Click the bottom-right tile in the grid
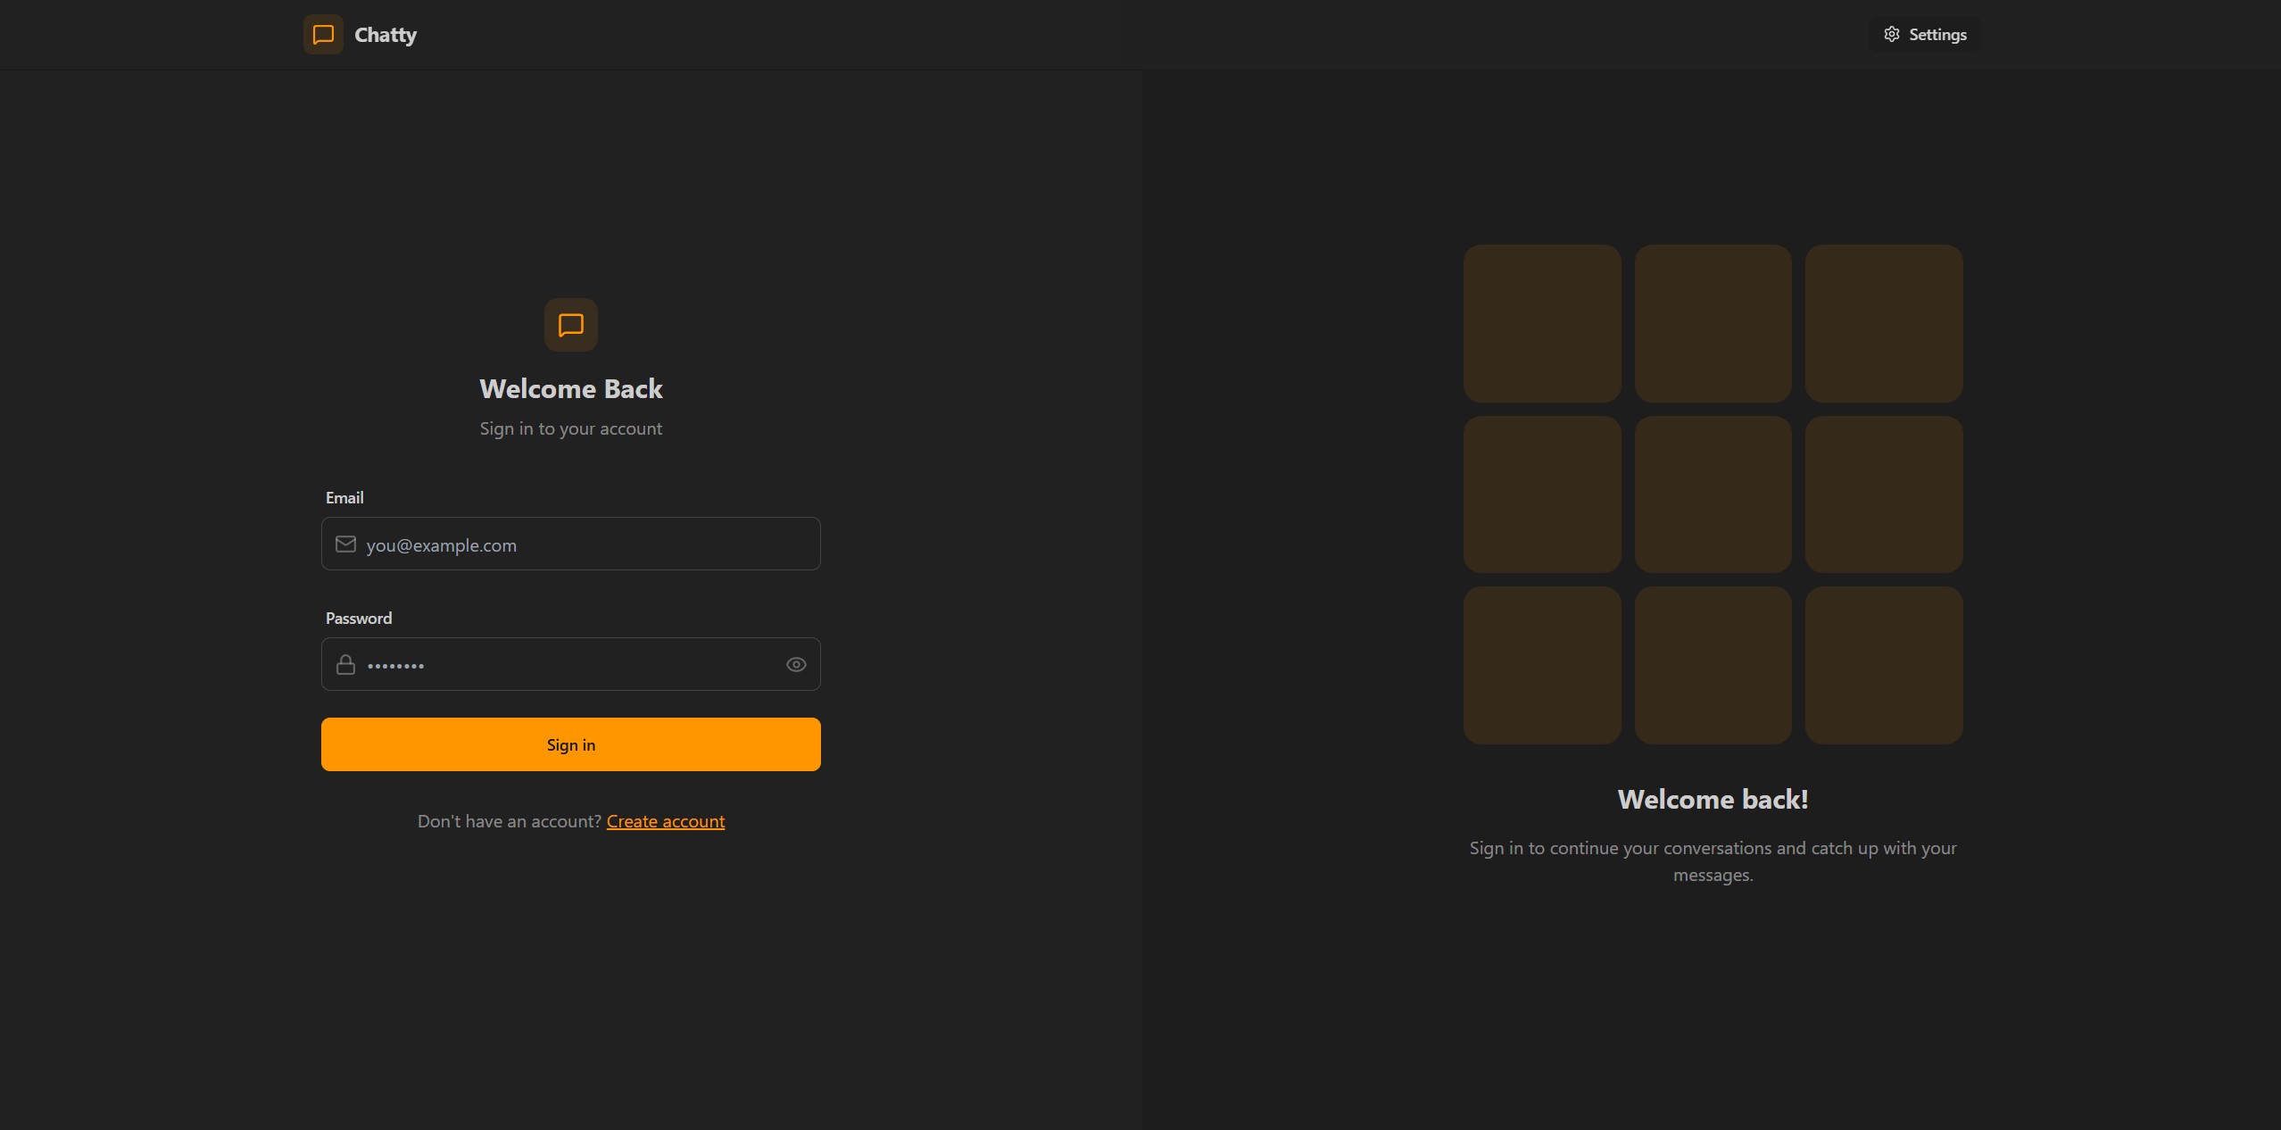The width and height of the screenshot is (2281, 1130). [x=1884, y=665]
